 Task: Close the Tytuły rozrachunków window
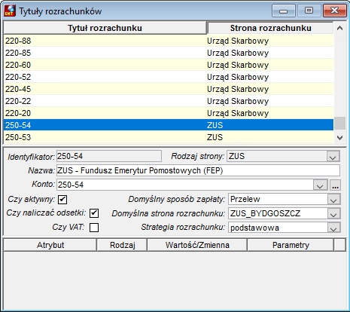point(335,11)
